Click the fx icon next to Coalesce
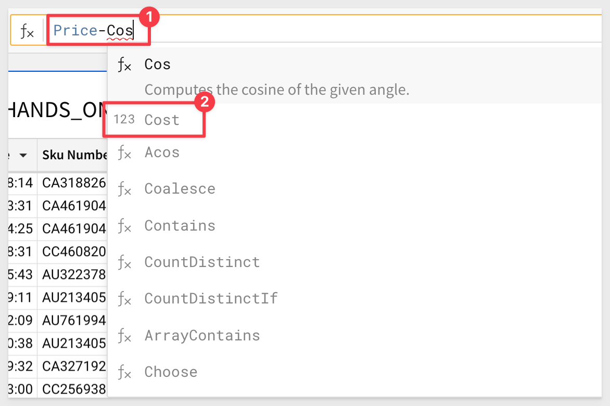Image resolution: width=610 pixels, height=406 pixels. pyautogui.click(x=124, y=189)
